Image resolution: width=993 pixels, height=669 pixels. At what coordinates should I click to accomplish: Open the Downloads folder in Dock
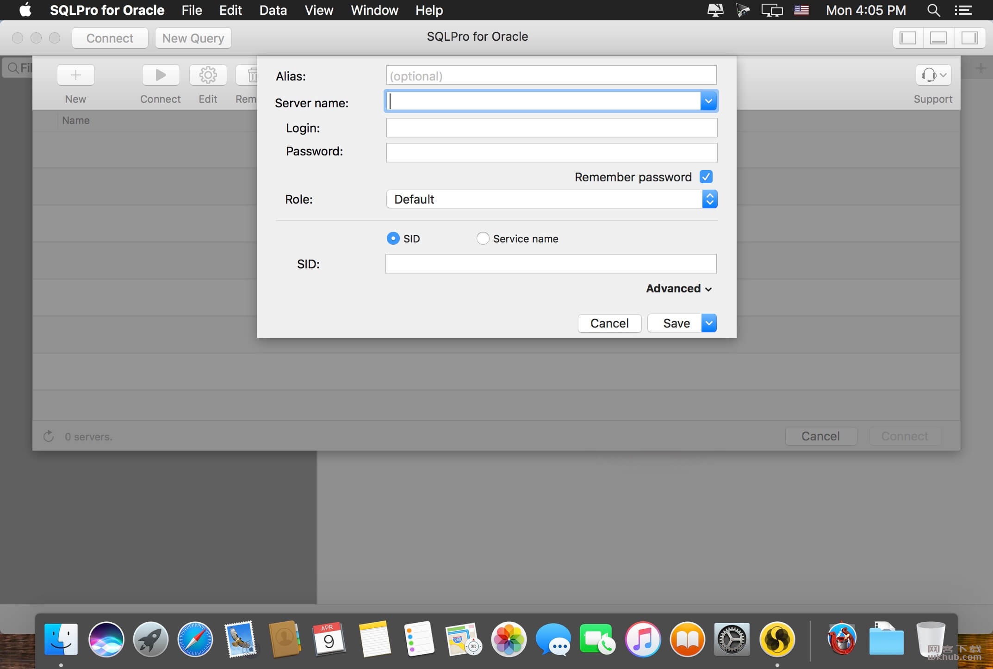click(886, 639)
